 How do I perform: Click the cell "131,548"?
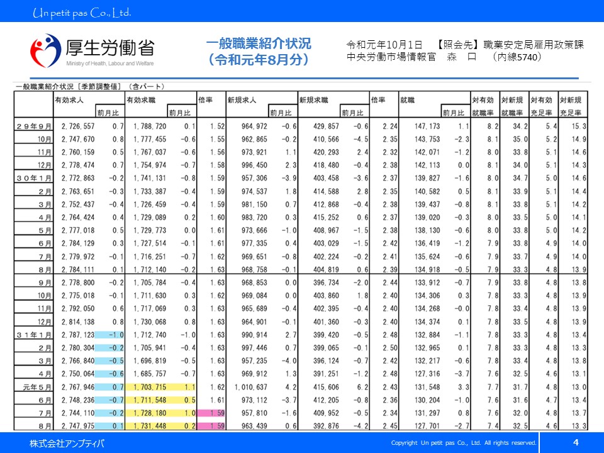click(427, 387)
